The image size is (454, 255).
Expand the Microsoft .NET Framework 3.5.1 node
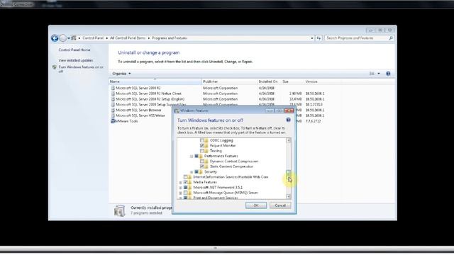(x=180, y=188)
